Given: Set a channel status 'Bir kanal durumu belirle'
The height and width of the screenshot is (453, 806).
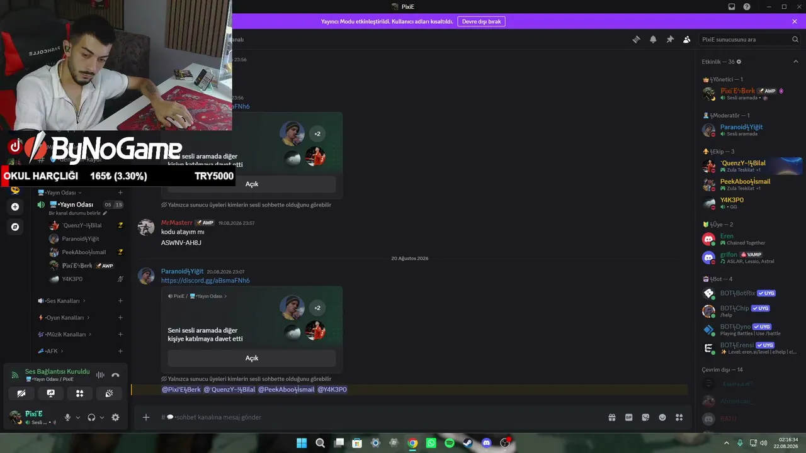Looking at the screenshot, I should [x=78, y=213].
